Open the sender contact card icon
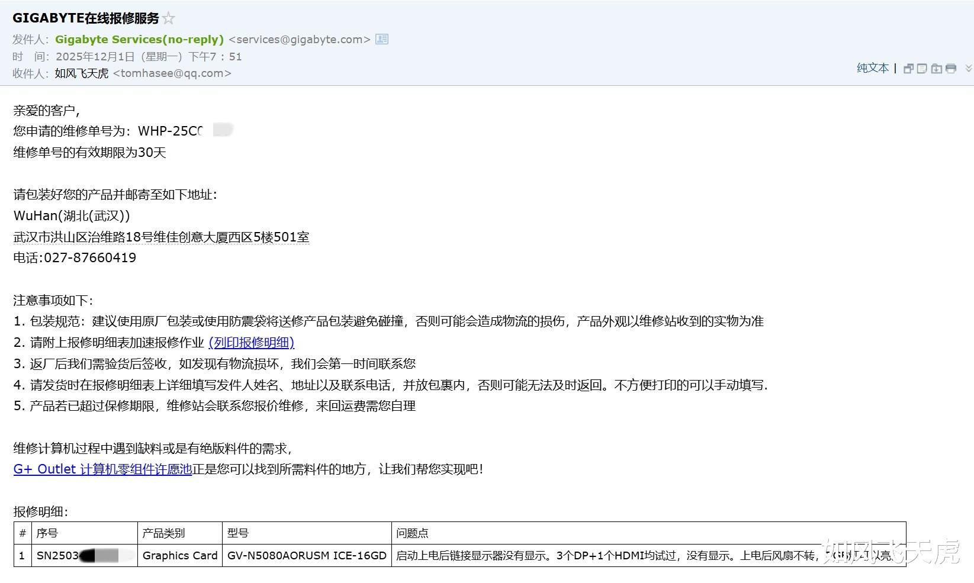974x583 pixels. 382,39
